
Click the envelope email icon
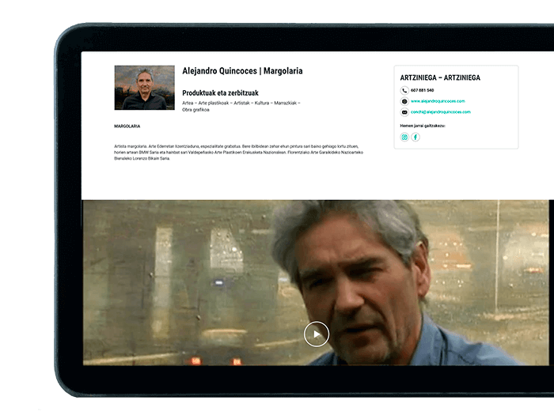[x=404, y=112]
